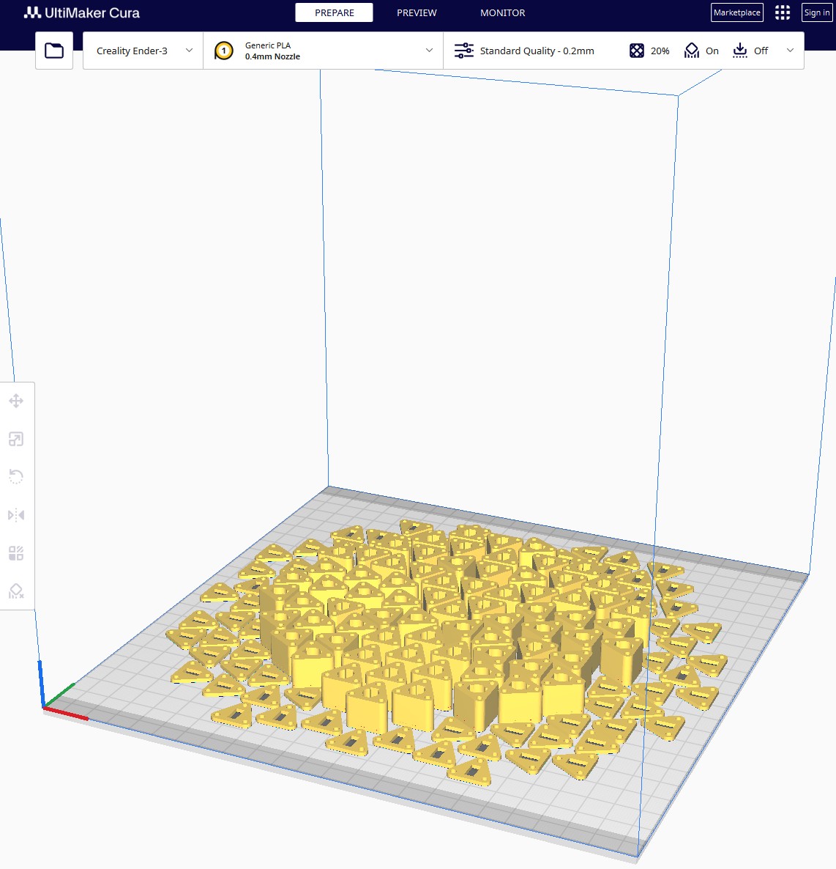
Task: Select the Move tool in left toolbar
Action: (x=16, y=401)
